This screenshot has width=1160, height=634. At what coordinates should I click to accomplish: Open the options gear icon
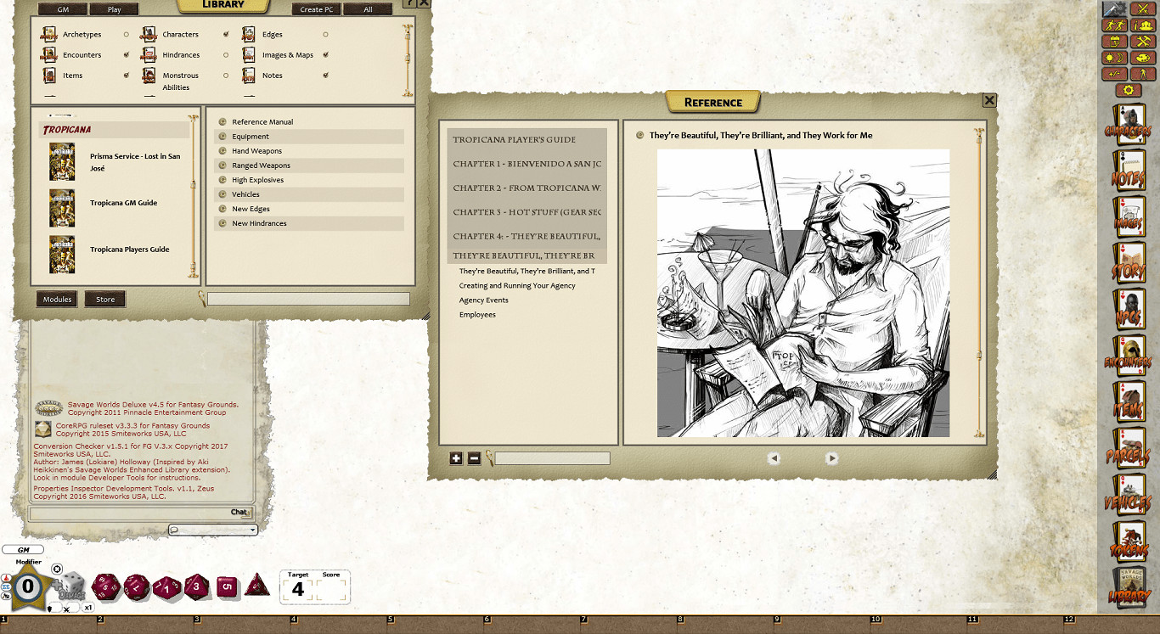[1127, 88]
